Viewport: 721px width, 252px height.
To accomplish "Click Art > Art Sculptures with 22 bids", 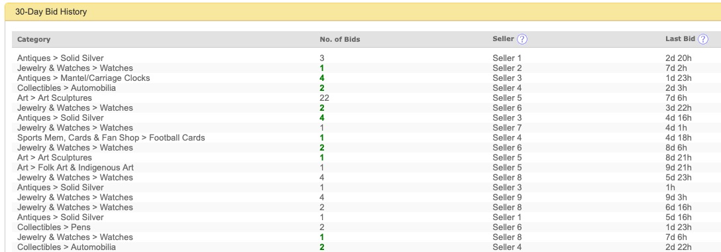I will (x=54, y=98).
